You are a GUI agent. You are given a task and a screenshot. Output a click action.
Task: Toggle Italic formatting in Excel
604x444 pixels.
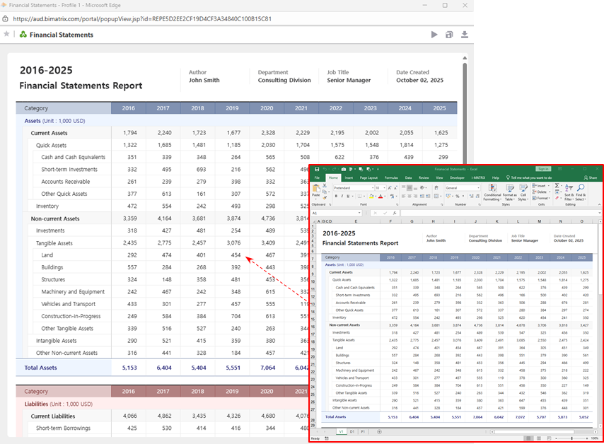pyautogui.click(x=342, y=196)
